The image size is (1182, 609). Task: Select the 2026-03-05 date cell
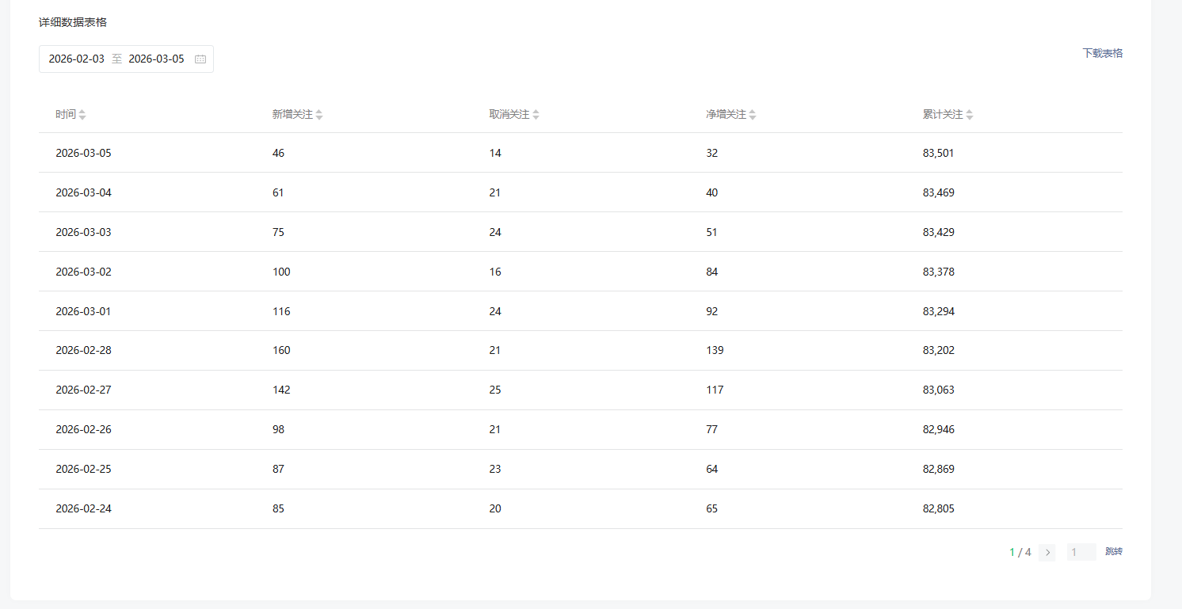[x=83, y=153]
